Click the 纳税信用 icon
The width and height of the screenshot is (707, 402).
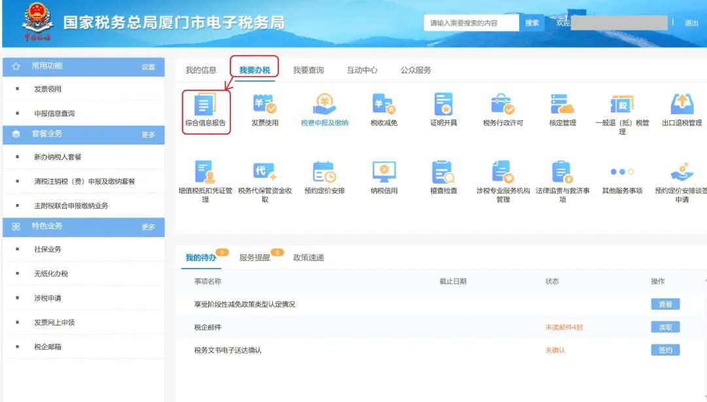tap(384, 174)
